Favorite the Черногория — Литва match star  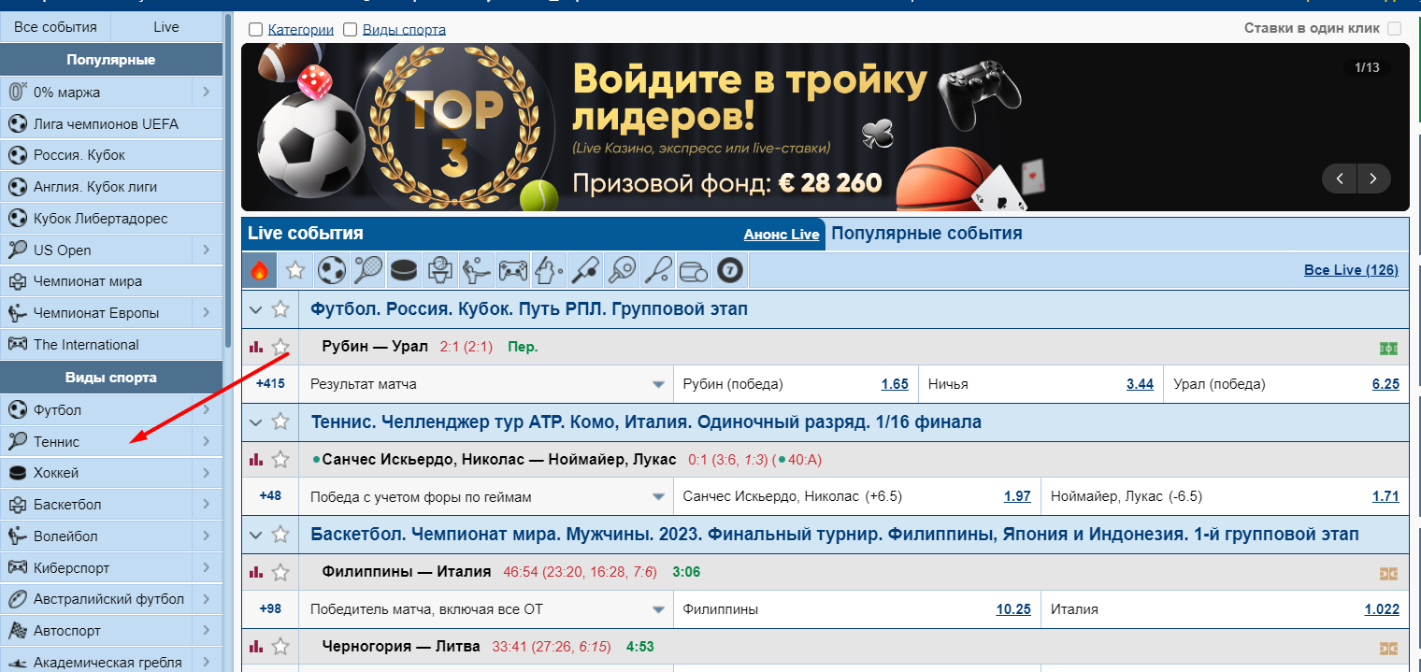280,647
